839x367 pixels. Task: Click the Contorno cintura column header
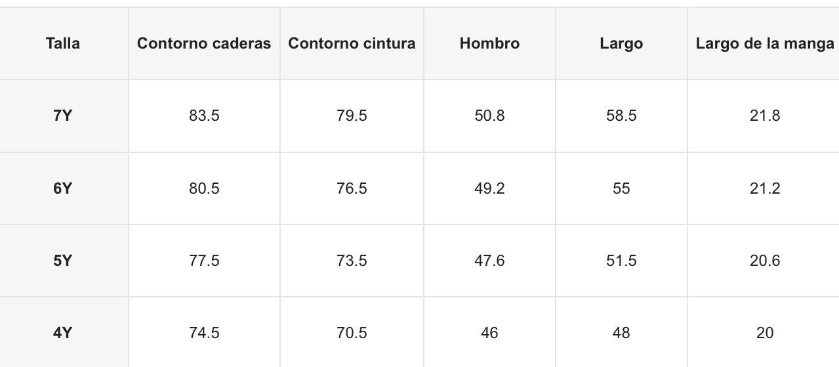[x=352, y=43]
